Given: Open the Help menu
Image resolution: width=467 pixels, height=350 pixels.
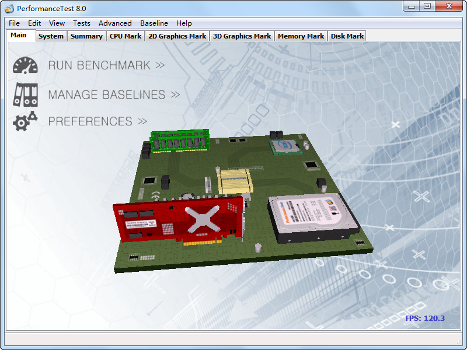Looking at the screenshot, I should [184, 23].
